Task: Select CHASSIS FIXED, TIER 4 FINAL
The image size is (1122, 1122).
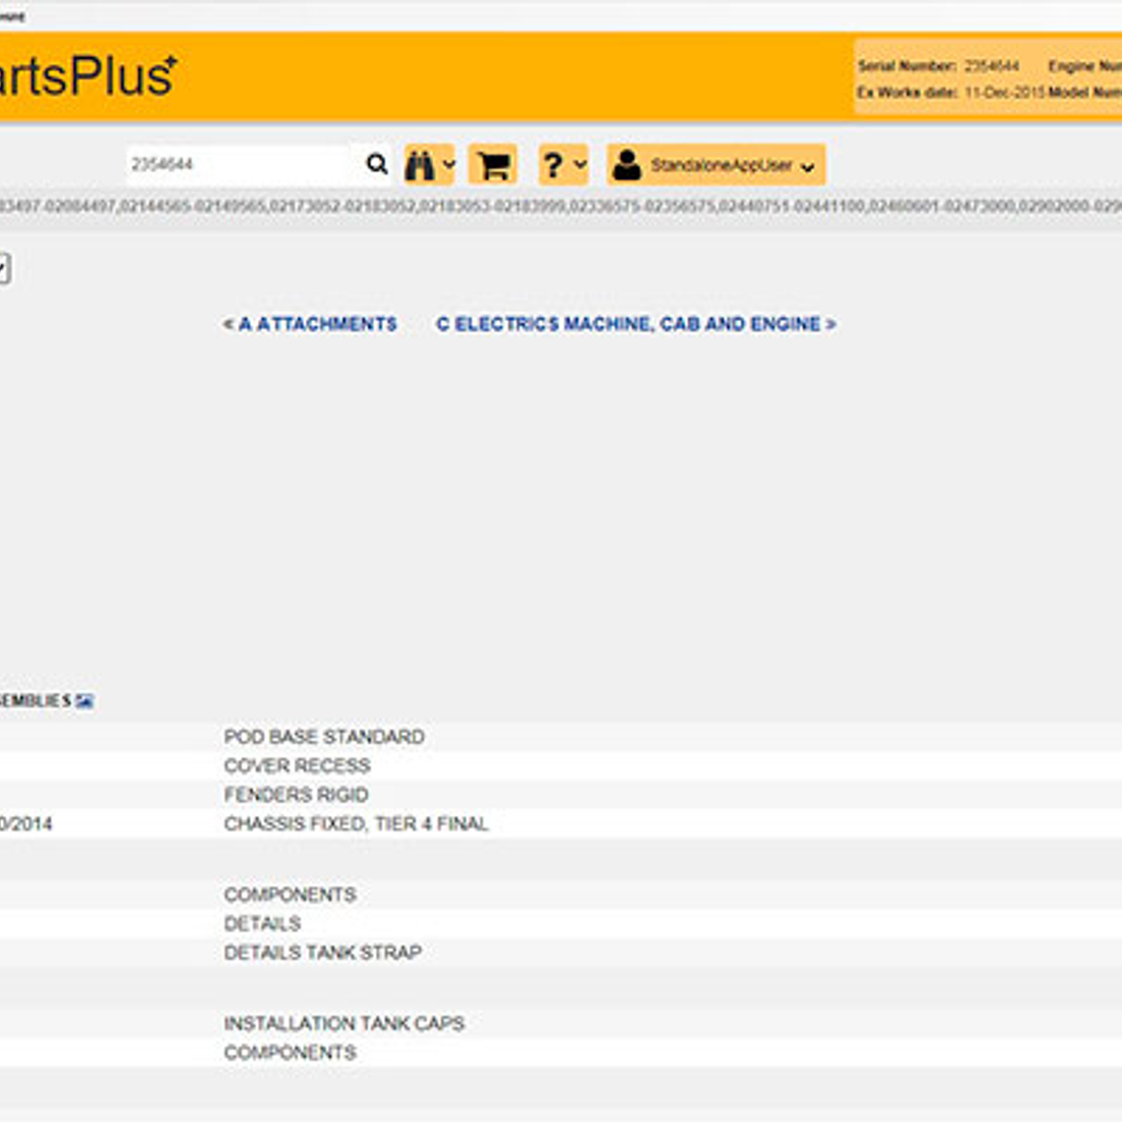Action: pos(356,824)
